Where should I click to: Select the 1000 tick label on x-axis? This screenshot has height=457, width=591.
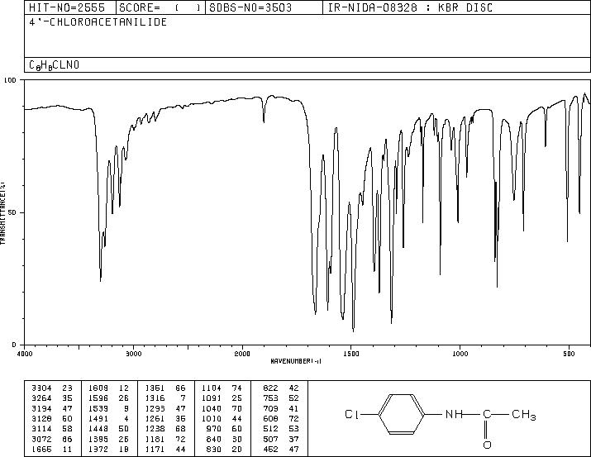click(460, 354)
